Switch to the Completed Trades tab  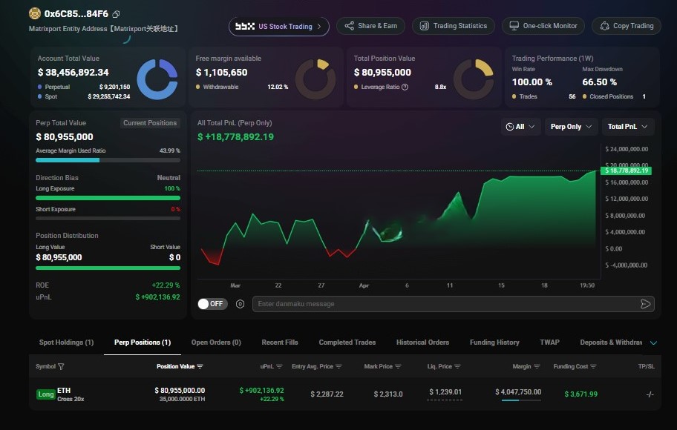(x=347, y=343)
